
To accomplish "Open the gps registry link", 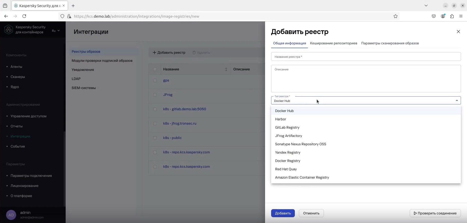I will pos(166,80).
